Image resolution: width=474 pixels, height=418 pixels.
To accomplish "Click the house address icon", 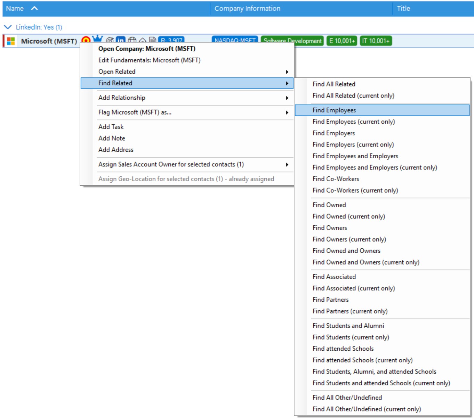I will point(142,40).
